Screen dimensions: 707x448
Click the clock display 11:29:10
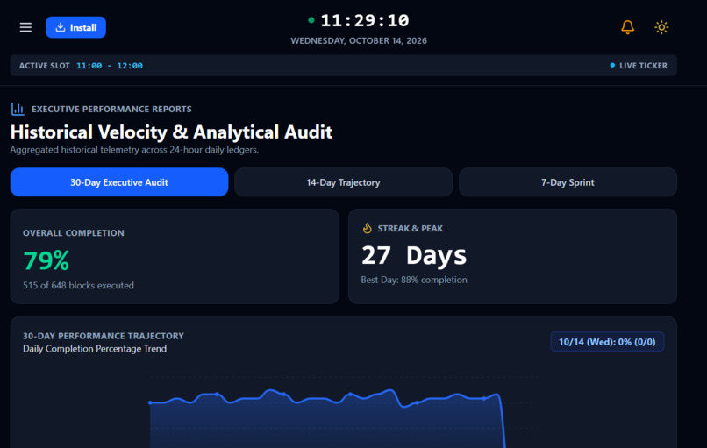(365, 20)
